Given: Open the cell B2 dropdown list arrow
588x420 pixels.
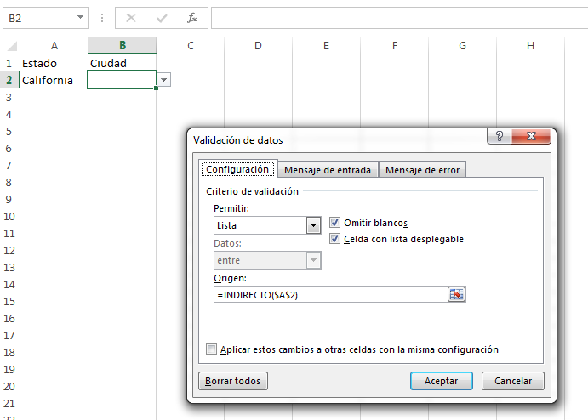Looking at the screenshot, I should 164,80.
